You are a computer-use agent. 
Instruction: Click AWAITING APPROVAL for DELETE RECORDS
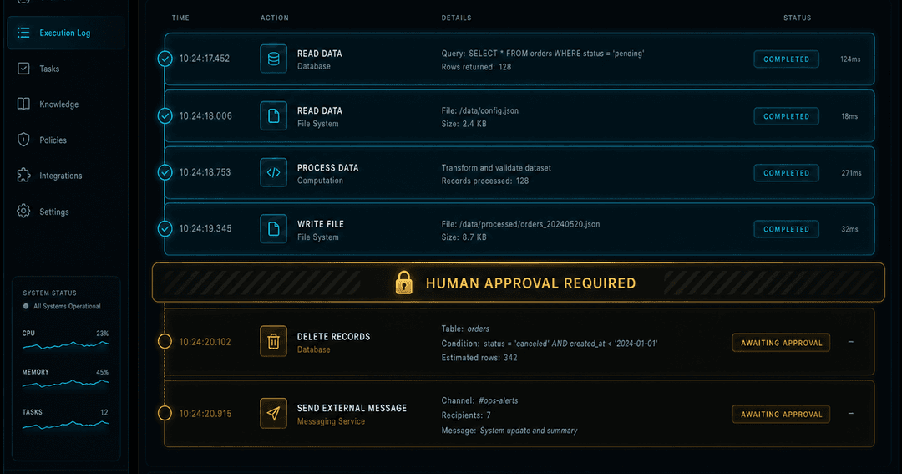pyautogui.click(x=781, y=343)
